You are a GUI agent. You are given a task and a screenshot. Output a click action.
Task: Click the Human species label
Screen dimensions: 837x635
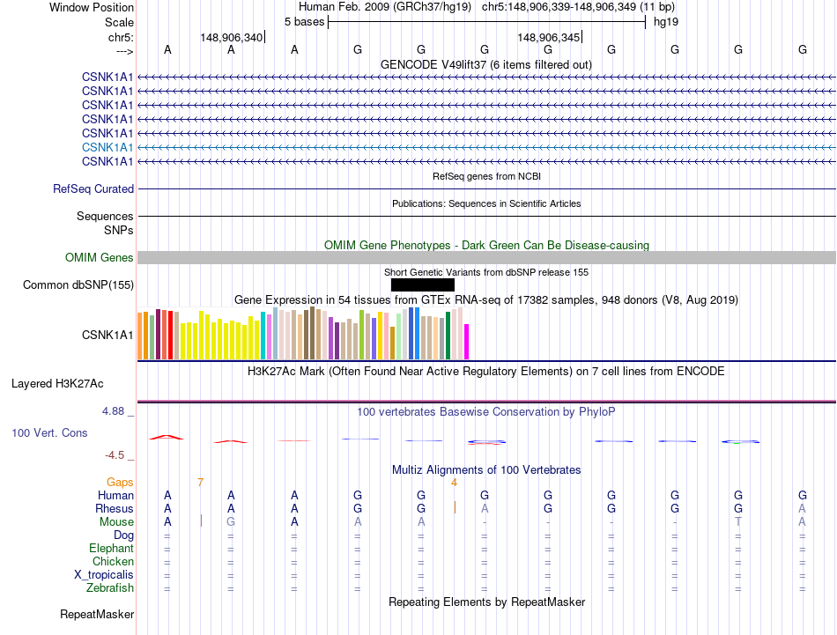tap(115, 495)
